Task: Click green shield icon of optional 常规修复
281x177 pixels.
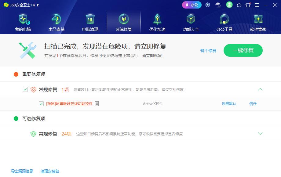Action: [x=33, y=134]
